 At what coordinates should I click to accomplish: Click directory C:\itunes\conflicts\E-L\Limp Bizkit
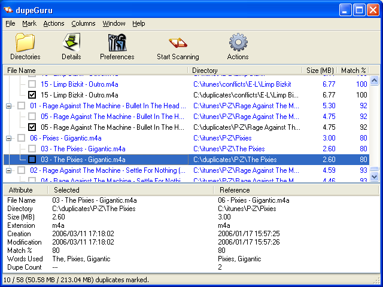[x=242, y=84]
